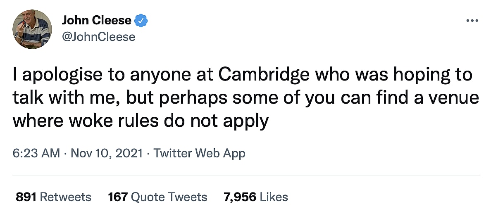
Task: Click the John Cleese display name
Action: pos(97,20)
